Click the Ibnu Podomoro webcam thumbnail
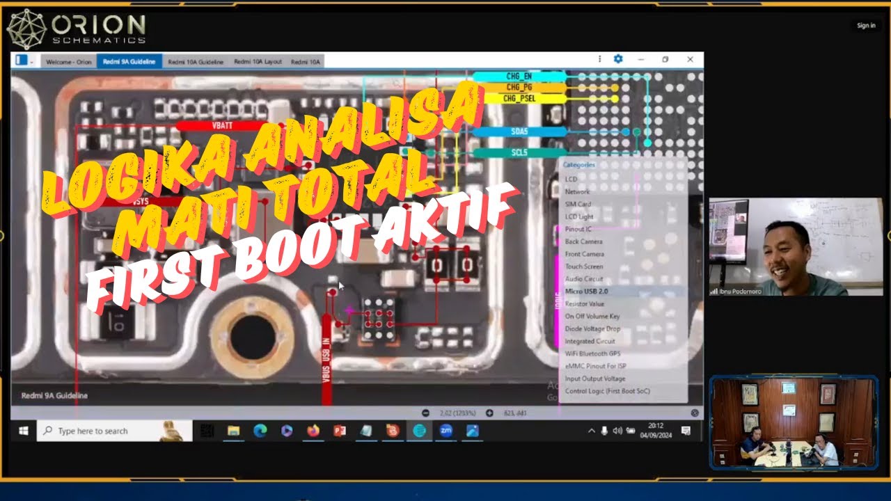Screen dimensions: 891x501 [796, 247]
